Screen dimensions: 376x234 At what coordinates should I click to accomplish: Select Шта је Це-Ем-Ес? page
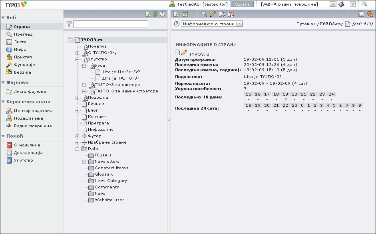click(121, 72)
